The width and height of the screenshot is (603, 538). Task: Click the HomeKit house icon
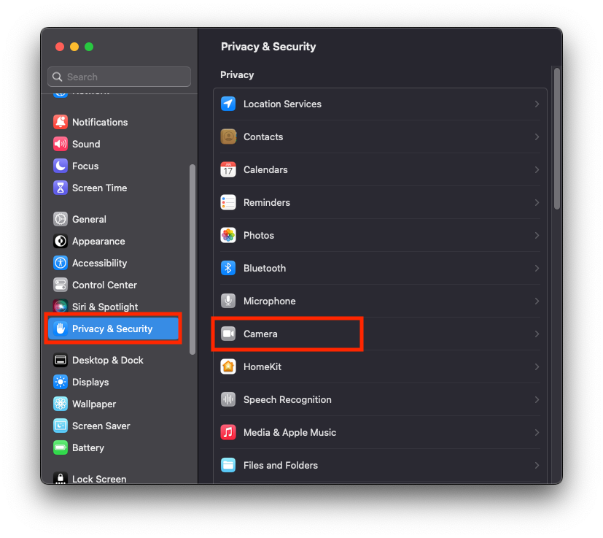pos(228,366)
